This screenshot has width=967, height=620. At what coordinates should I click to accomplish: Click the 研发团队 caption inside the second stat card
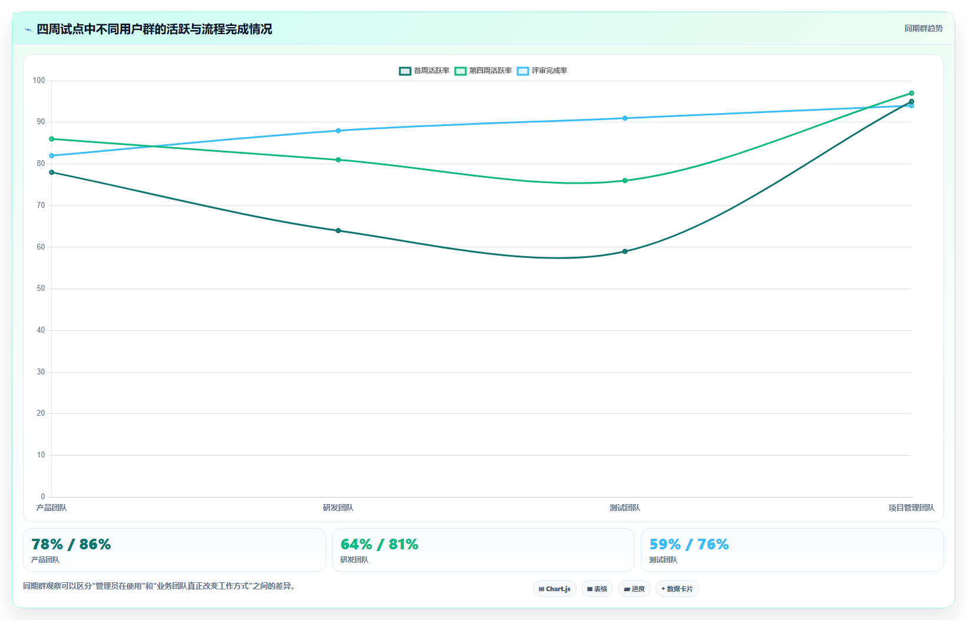coord(355,560)
